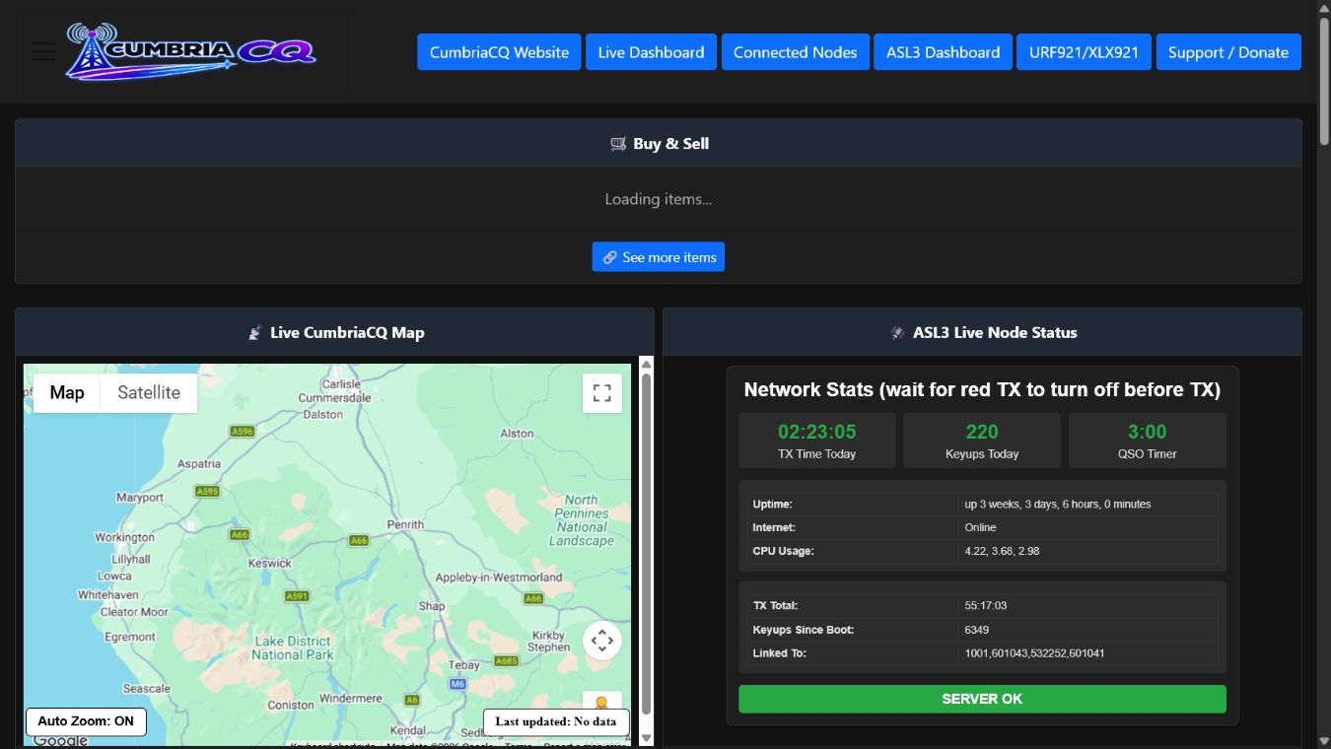1331x749 pixels.
Task: Open the hamburger menu beside the logo
Action: coord(42,52)
